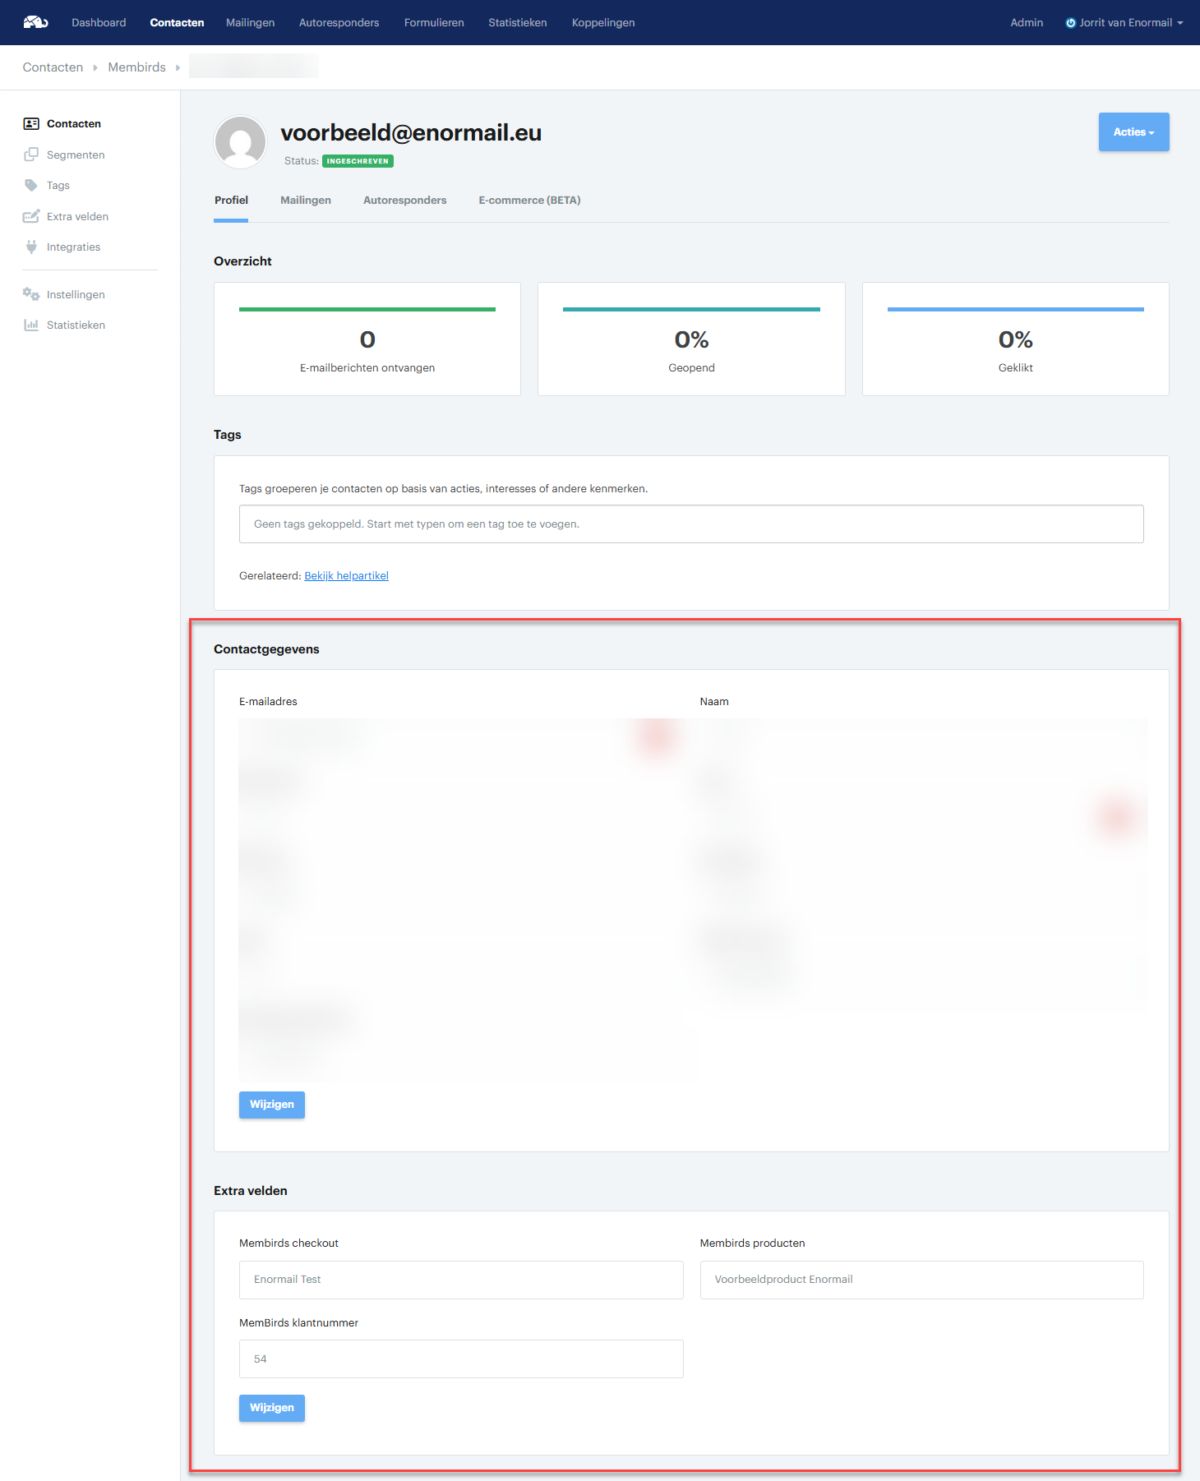Click the Membirds producten field

click(922, 1280)
